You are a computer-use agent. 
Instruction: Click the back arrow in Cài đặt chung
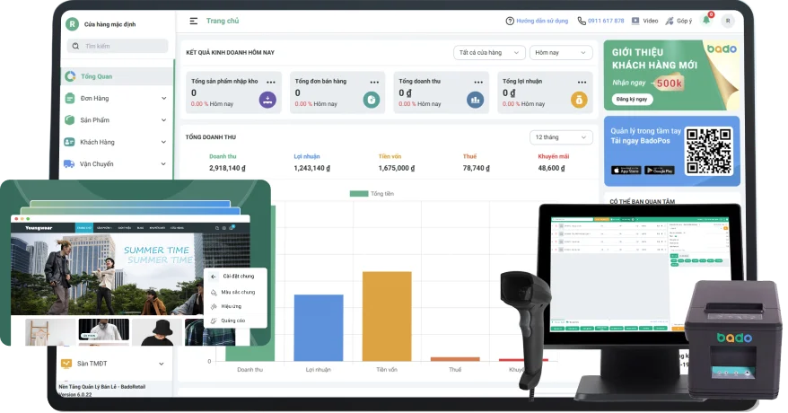(x=214, y=277)
